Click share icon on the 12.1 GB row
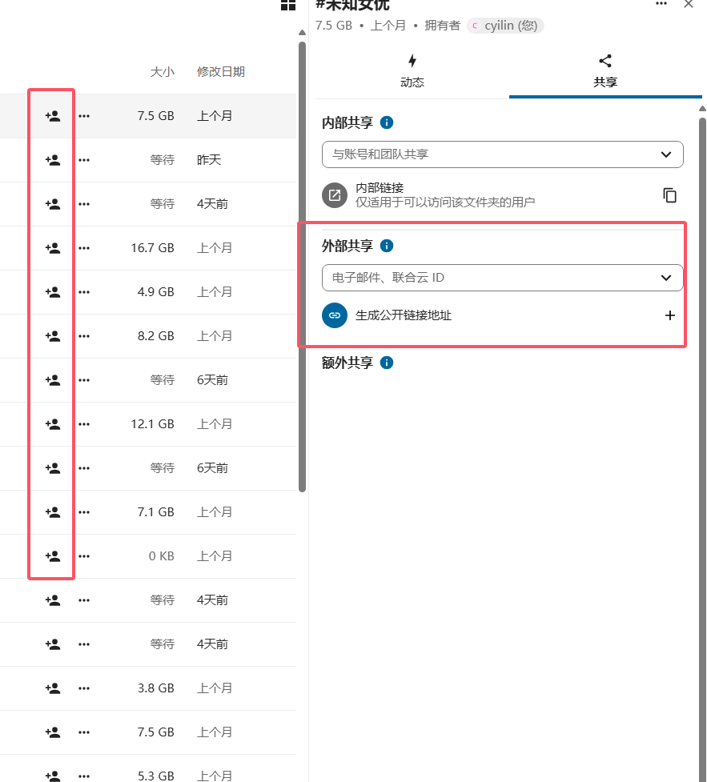Screen dimensions: 707x782 click(53, 424)
